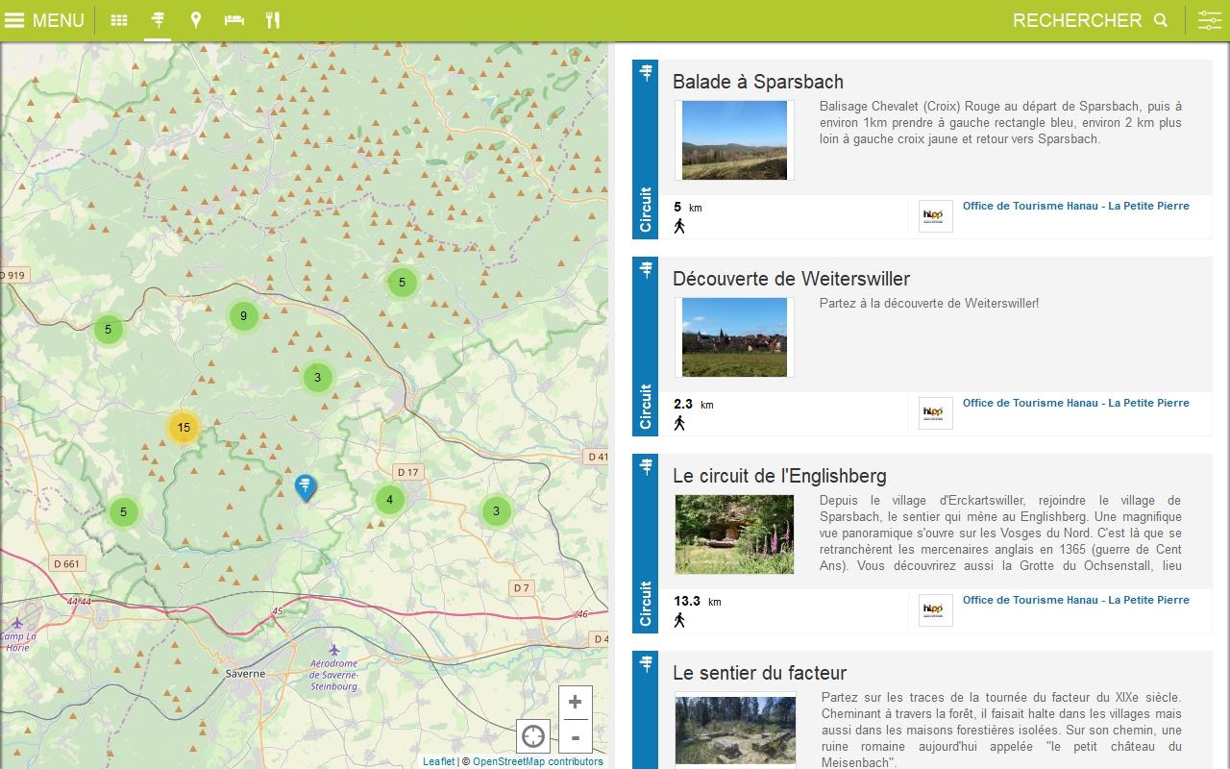The image size is (1230, 769).
Task: Show the restaurants fork and knife tab
Action: [x=273, y=20]
